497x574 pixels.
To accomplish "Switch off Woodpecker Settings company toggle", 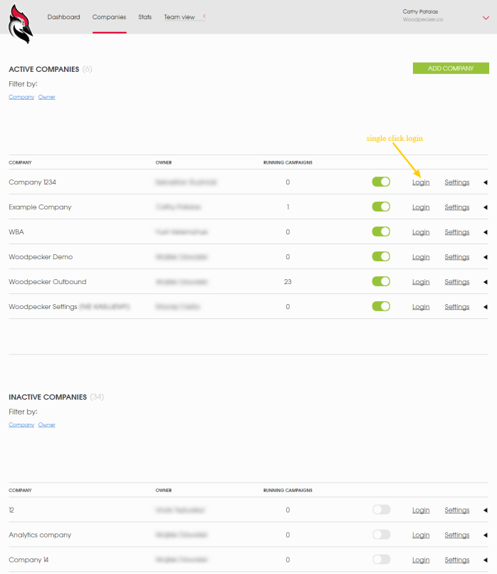I will point(381,306).
